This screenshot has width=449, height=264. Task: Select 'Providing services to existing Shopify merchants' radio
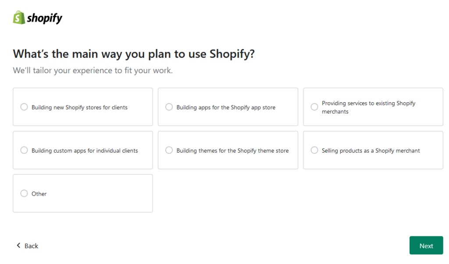(x=314, y=107)
